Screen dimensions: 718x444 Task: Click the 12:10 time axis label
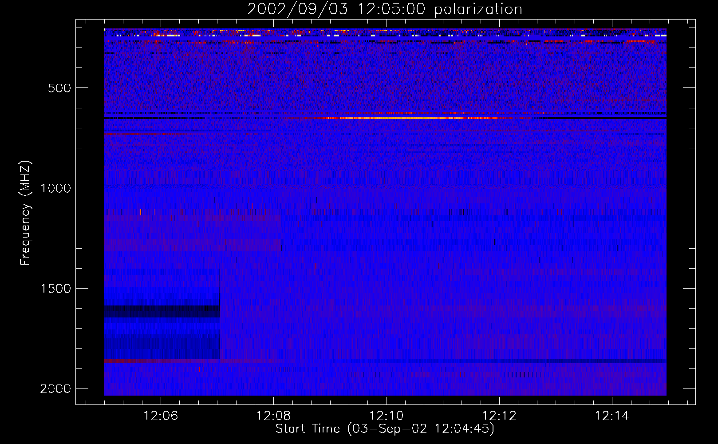tap(387, 416)
